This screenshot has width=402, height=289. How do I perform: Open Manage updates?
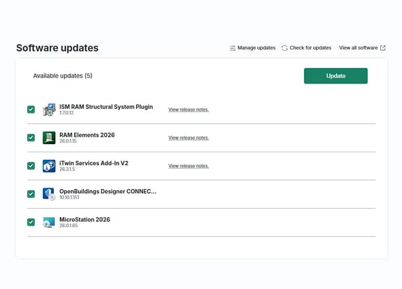click(253, 48)
